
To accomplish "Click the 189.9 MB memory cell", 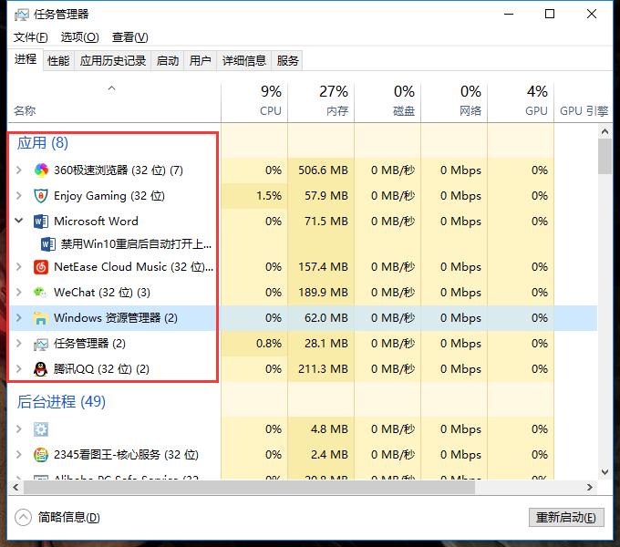I will [x=323, y=293].
